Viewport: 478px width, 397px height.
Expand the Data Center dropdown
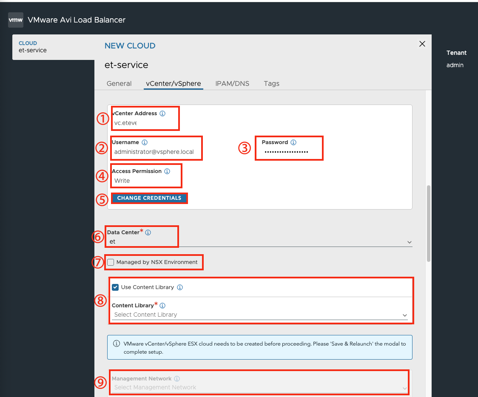pos(259,241)
